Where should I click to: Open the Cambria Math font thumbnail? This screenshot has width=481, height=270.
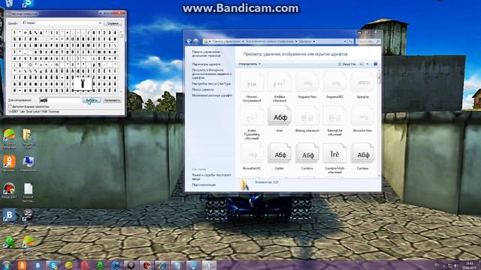point(334,153)
